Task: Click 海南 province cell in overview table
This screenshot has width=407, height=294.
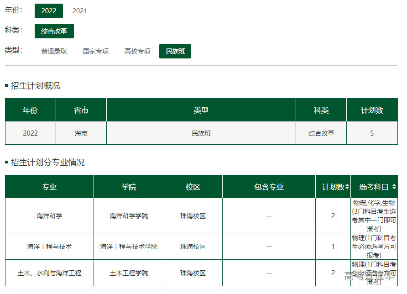Action: coord(81,133)
